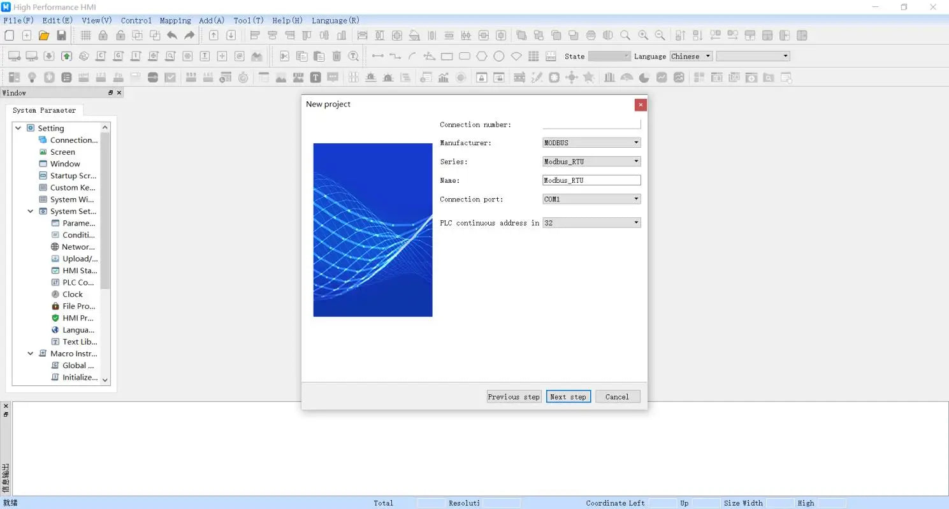
Task: Open the Tool(T) menu
Action: click(248, 20)
